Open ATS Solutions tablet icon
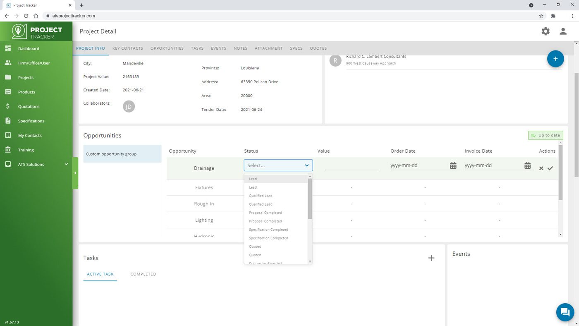Viewport: 579px width, 326px height. pyautogui.click(x=8, y=164)
